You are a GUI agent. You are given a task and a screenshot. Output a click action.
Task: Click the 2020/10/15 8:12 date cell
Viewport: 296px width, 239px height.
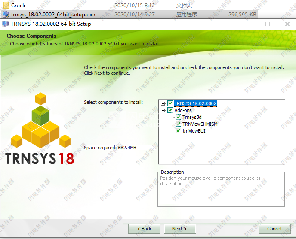point(135,6)
